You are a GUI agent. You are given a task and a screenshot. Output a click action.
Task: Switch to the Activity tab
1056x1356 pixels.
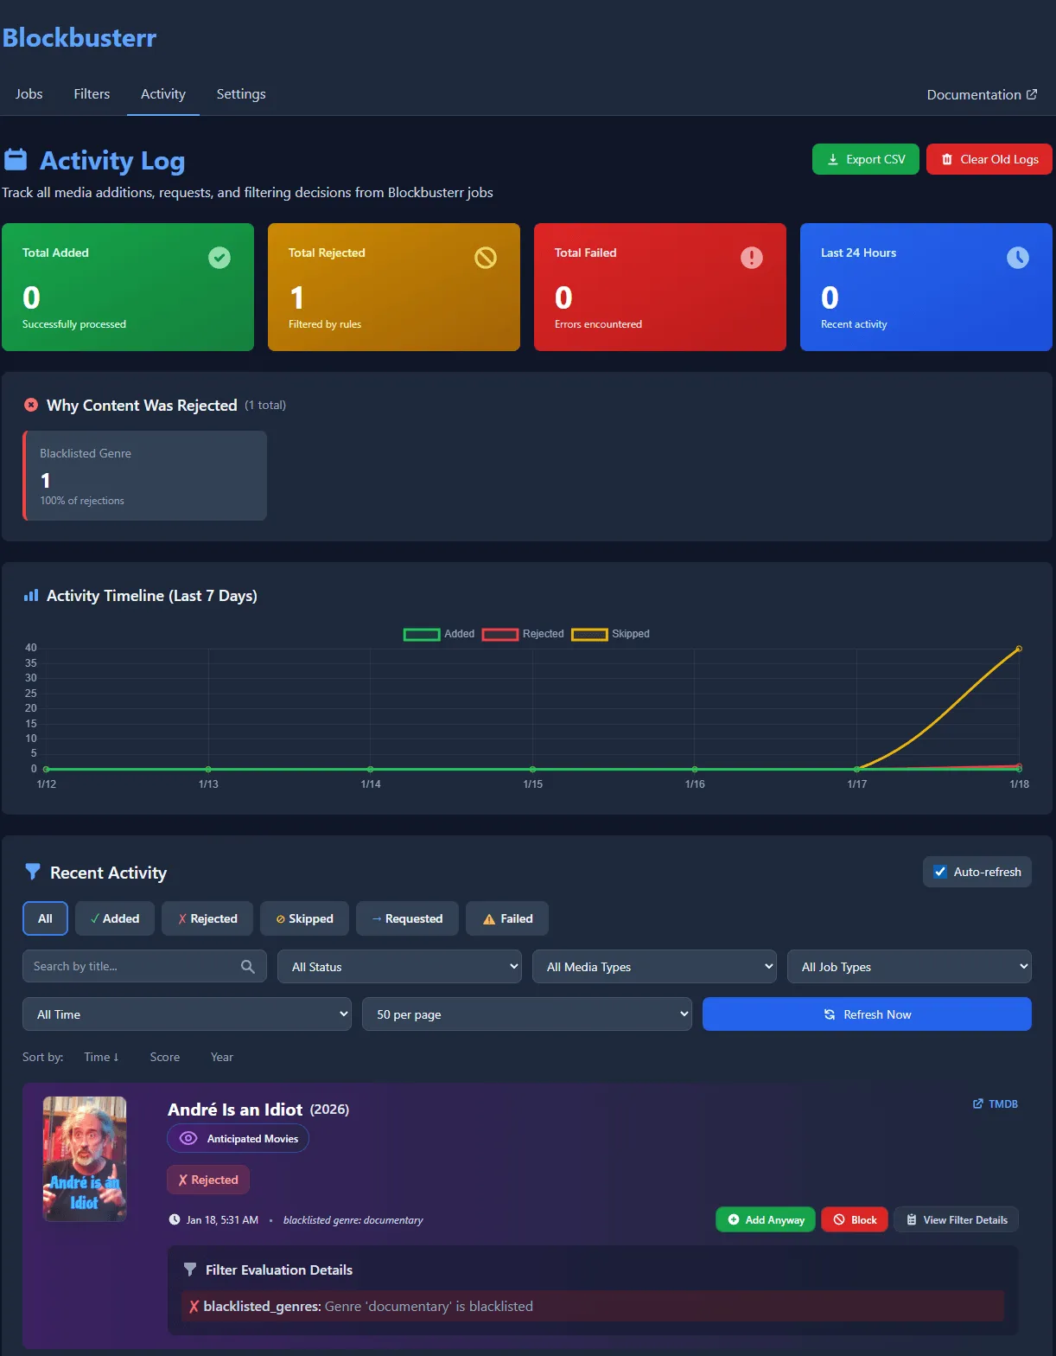pos(163,93)
